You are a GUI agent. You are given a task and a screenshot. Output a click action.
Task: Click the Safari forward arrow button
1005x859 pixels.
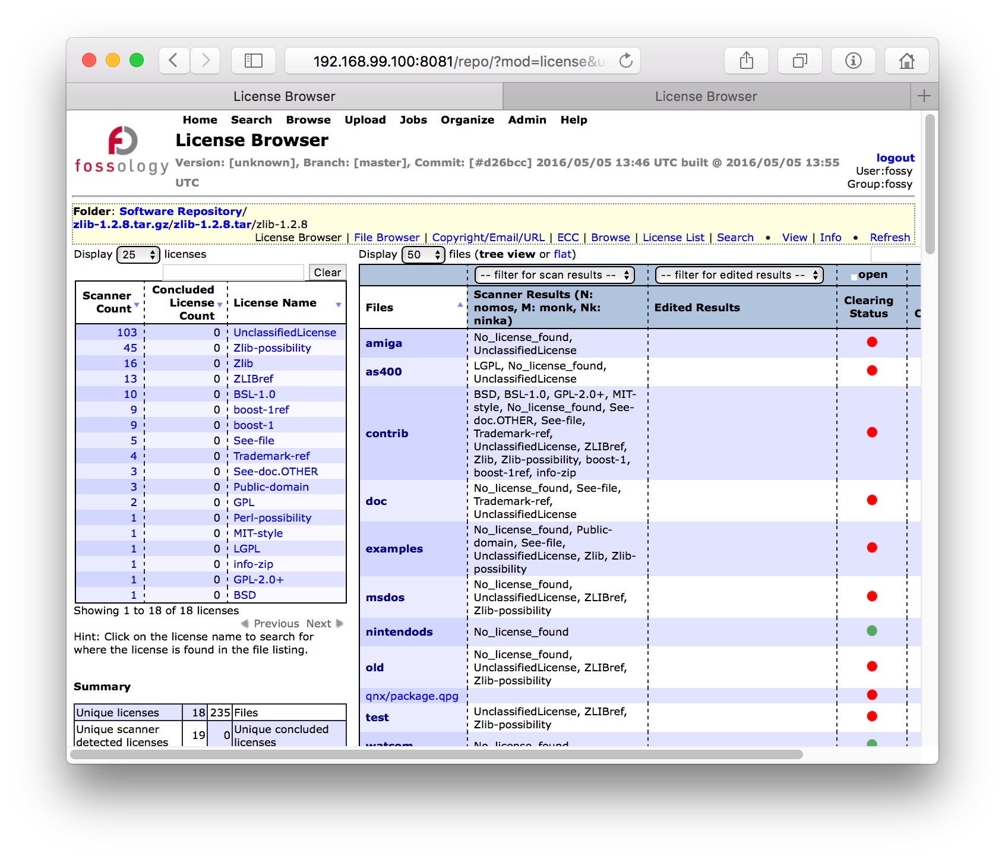tap(206, 61)
